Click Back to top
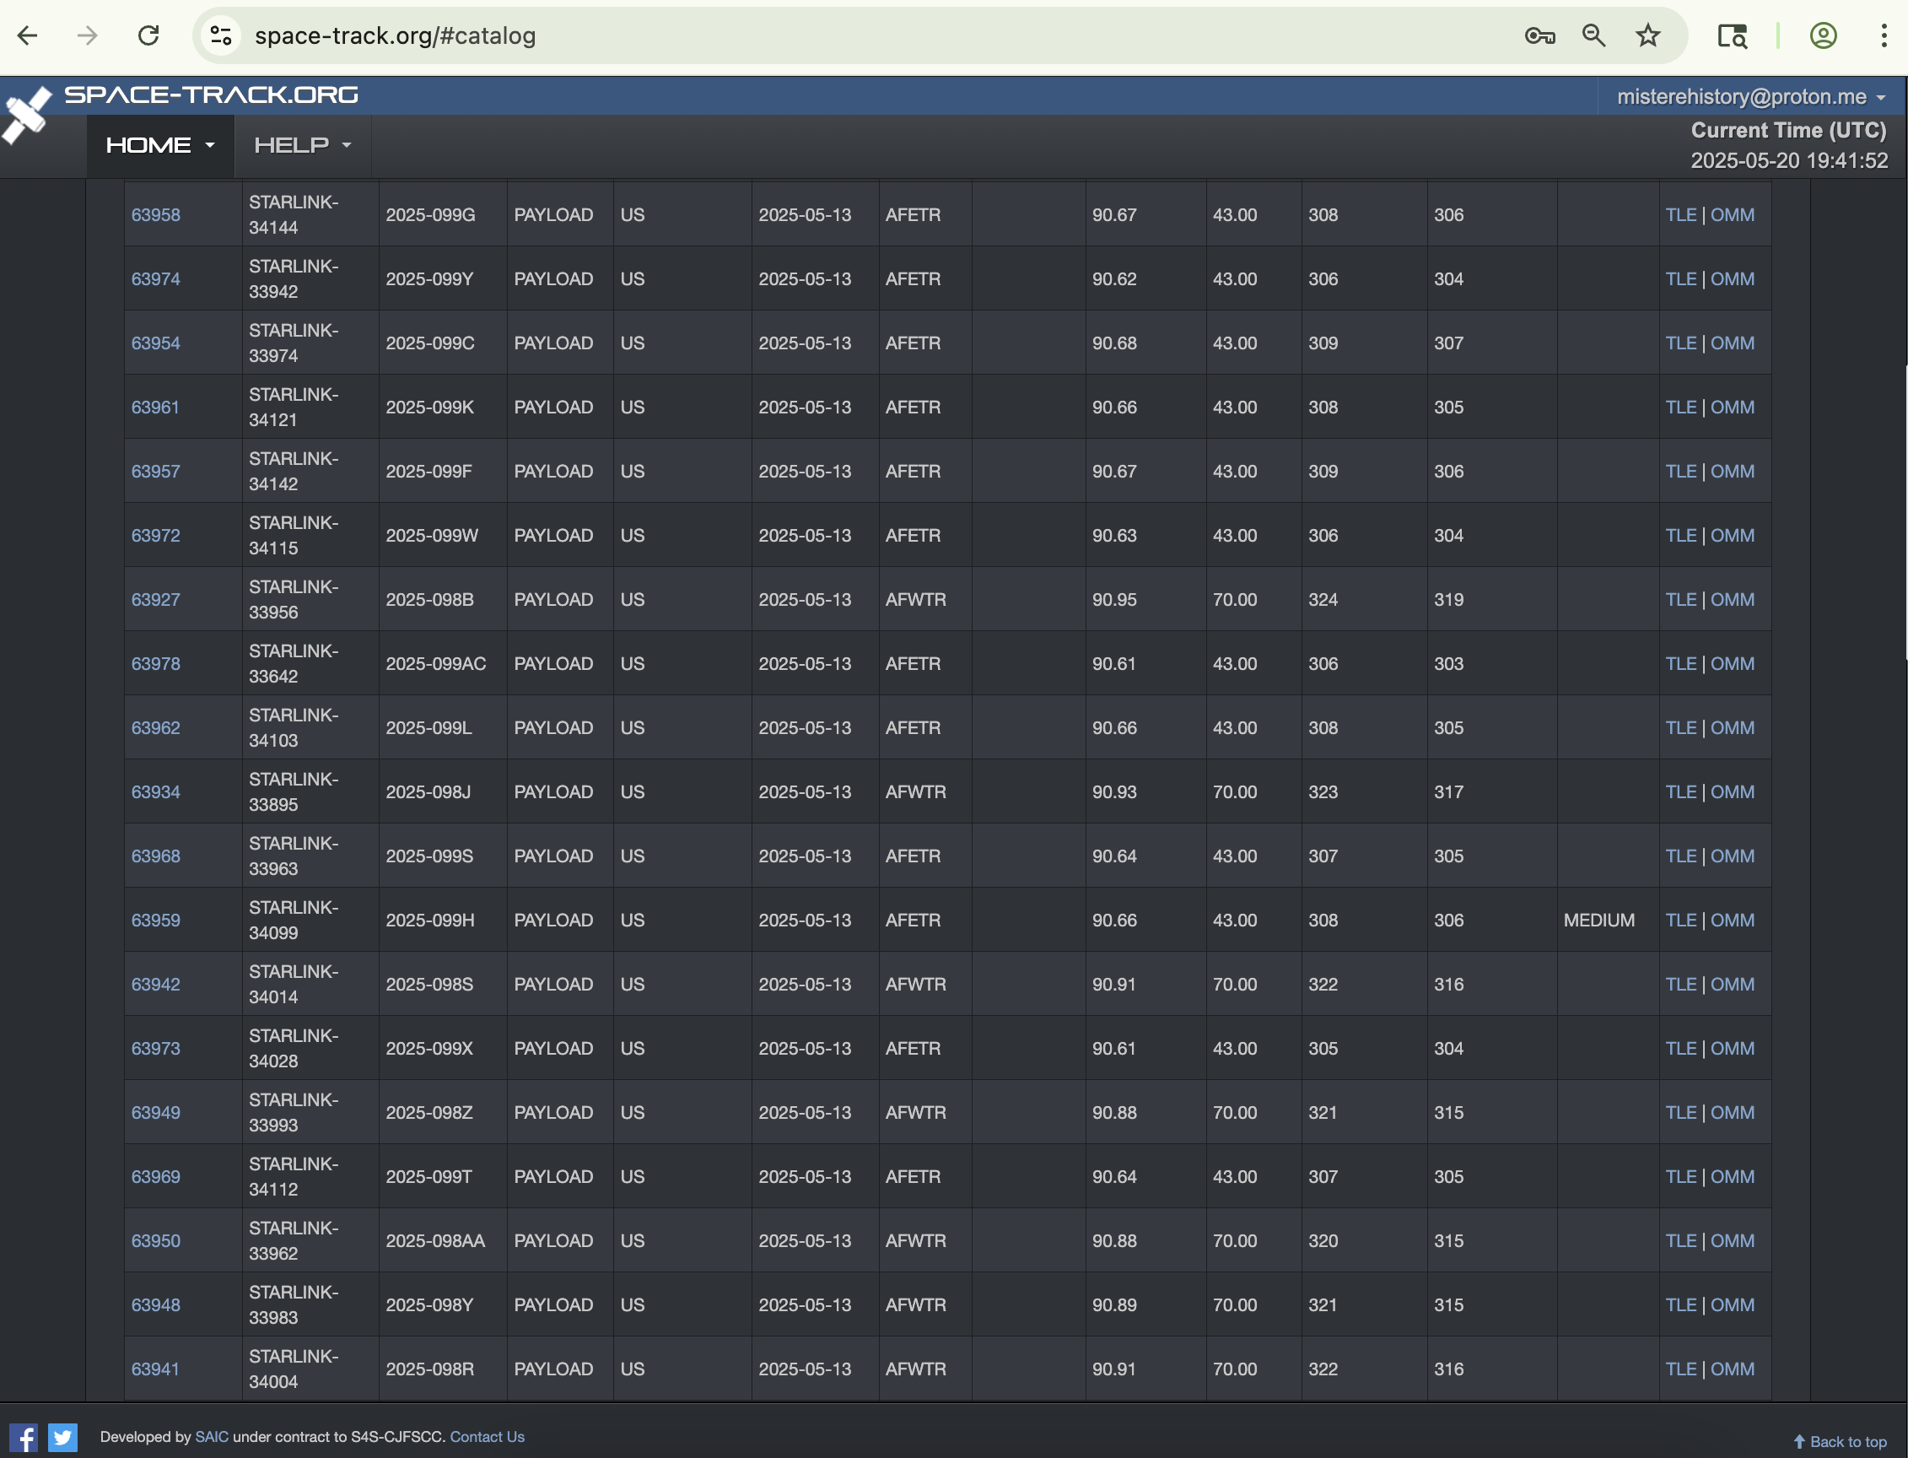This screenshot has width=1908, height=1458. coord(1841,1441)
